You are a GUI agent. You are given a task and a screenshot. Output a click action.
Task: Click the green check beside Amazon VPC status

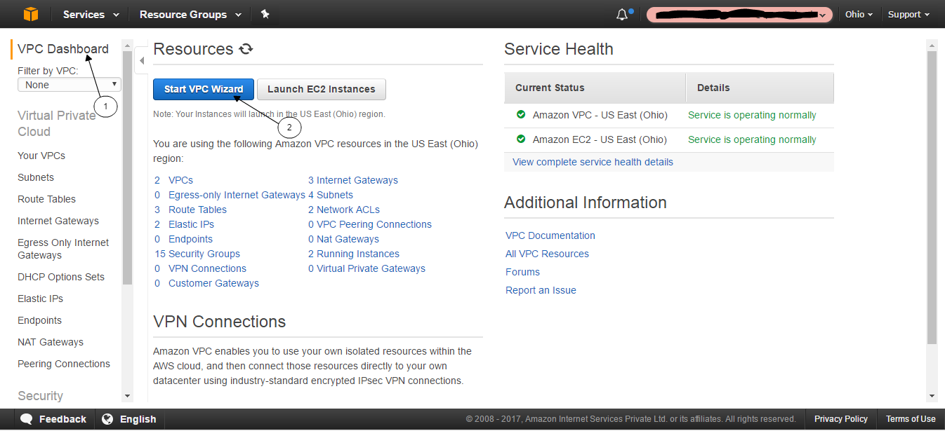[x=521, y=114]
